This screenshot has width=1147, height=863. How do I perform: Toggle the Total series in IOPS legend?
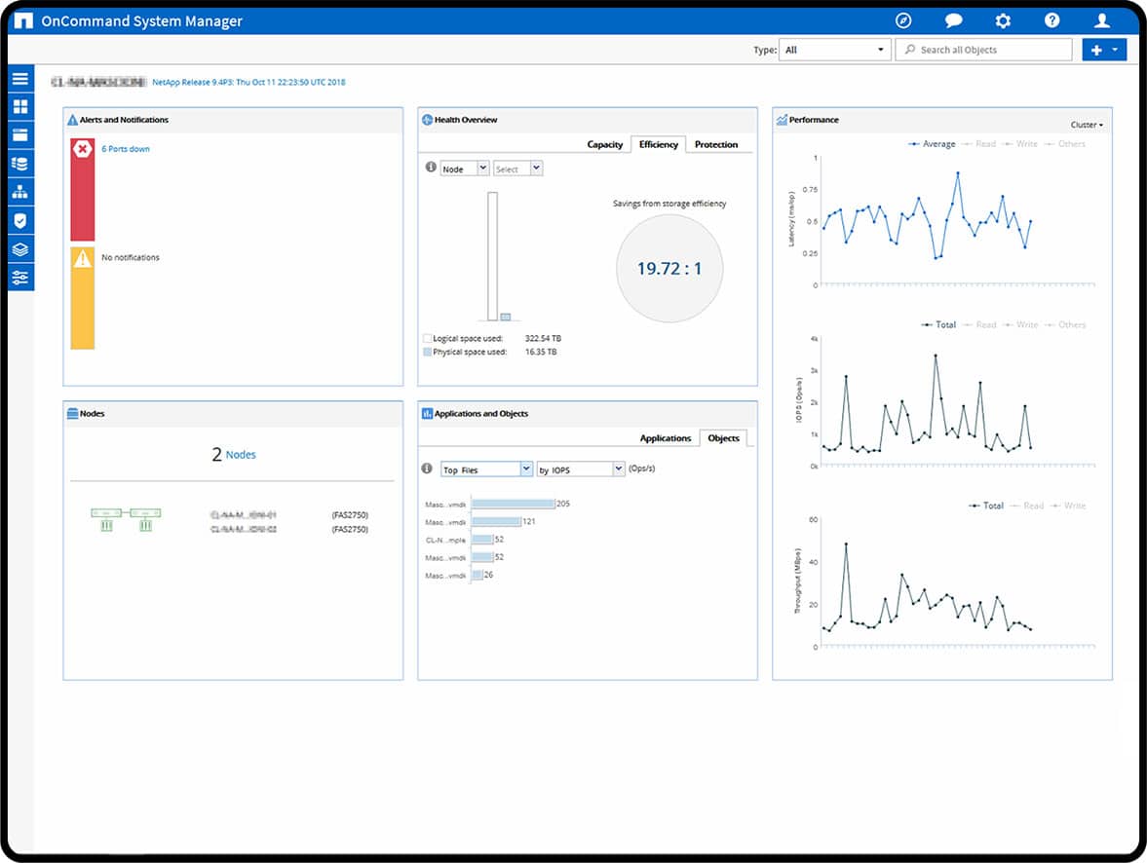[938, 324]
